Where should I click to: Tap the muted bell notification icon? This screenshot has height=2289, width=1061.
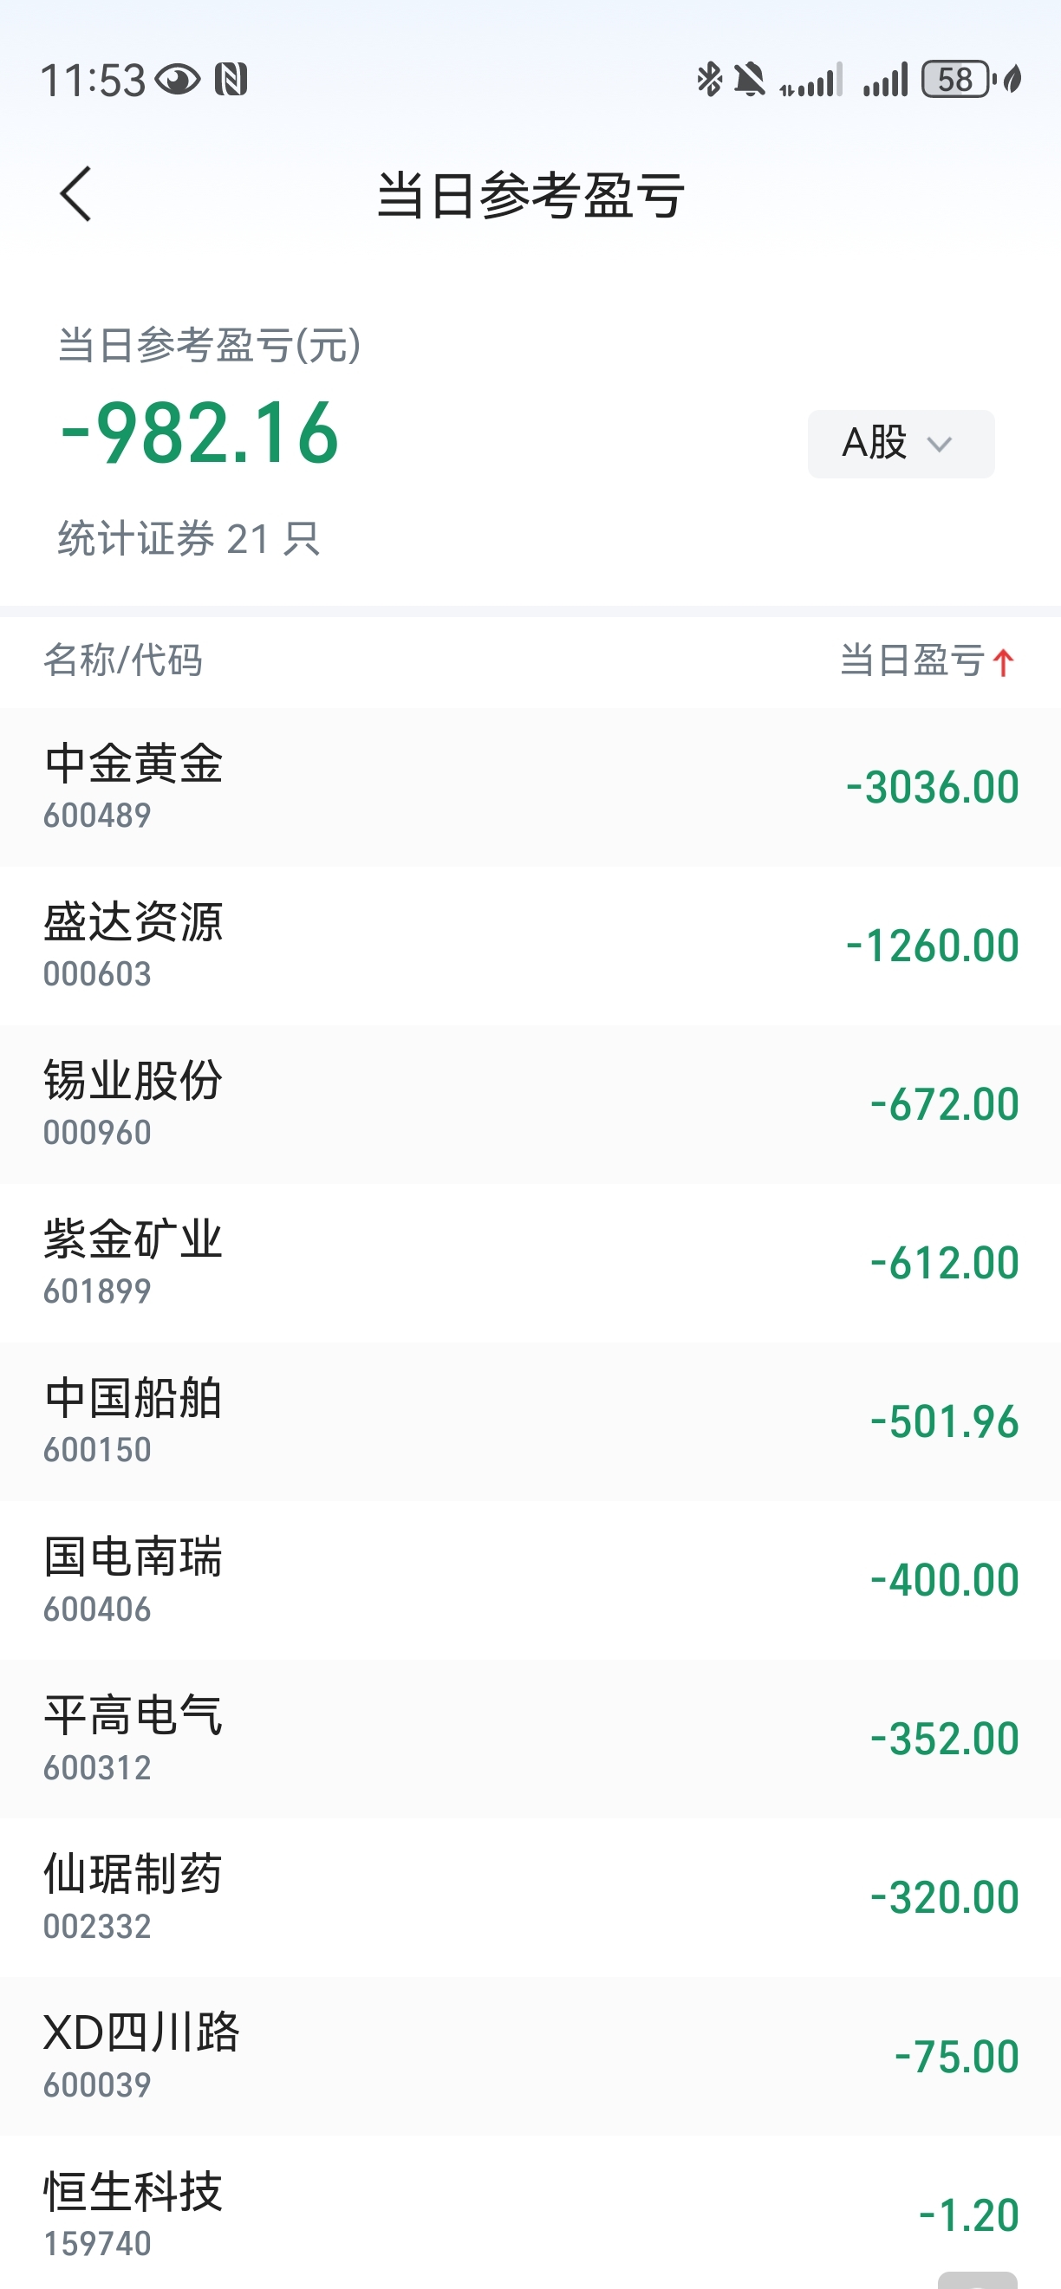tap(749, 80)
